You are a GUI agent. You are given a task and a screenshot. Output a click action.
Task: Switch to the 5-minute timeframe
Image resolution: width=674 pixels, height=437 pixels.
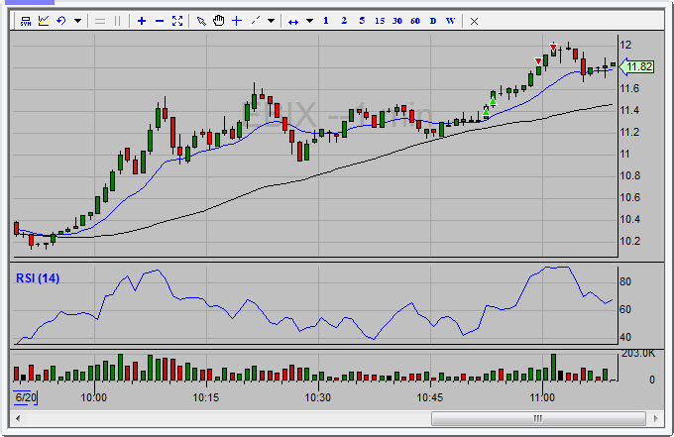click(x=362, y=21)
